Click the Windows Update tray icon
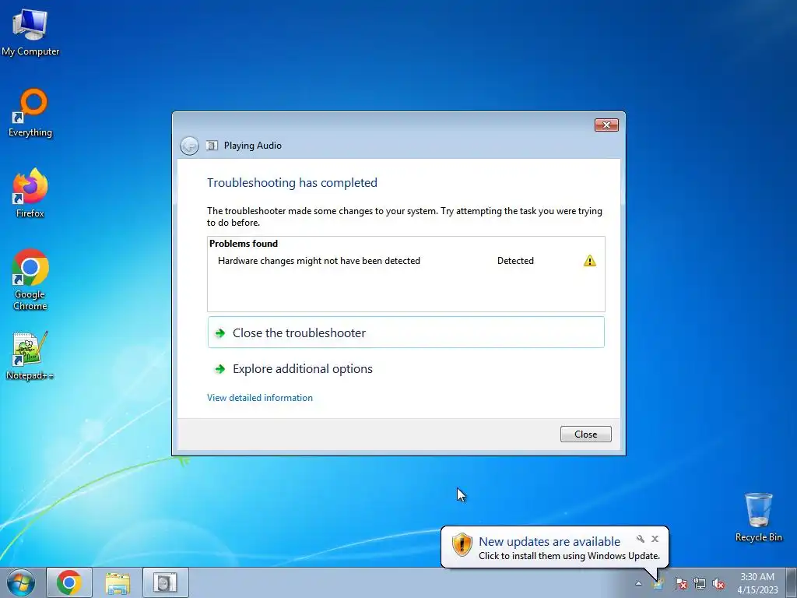Viewport: 797px width, 598px height. [x=658, y=583]
